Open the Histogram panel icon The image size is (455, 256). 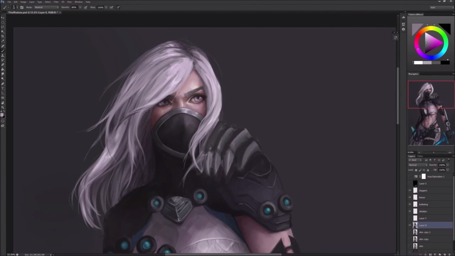(403, 17)
